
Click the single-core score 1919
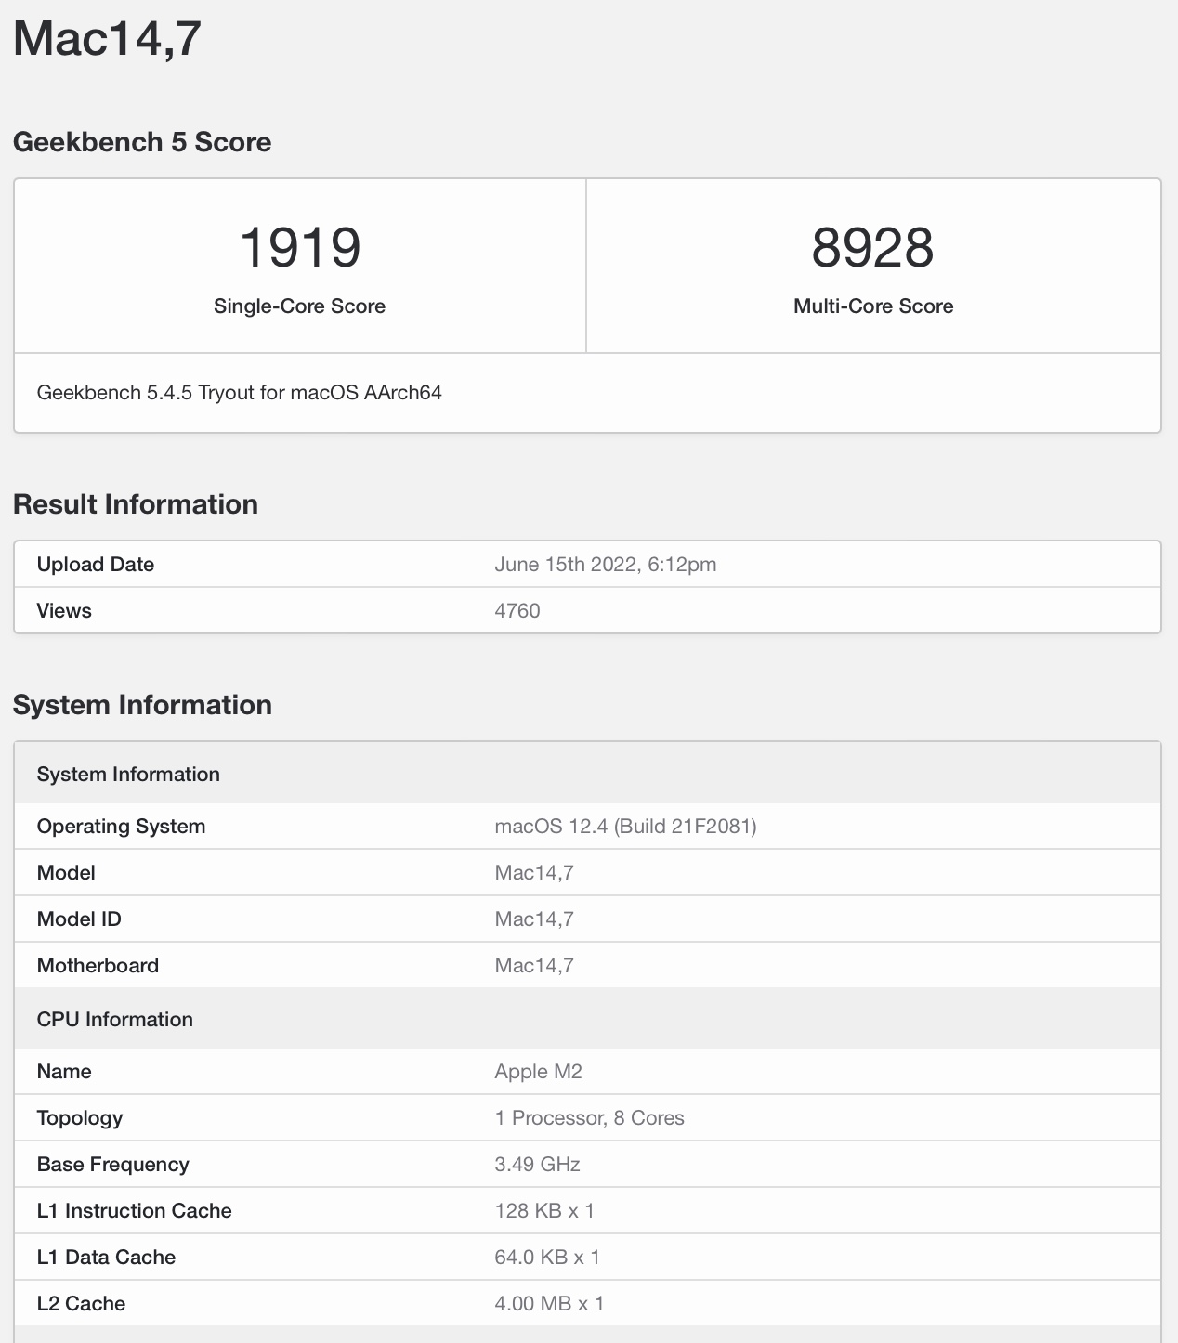[300, 248]
